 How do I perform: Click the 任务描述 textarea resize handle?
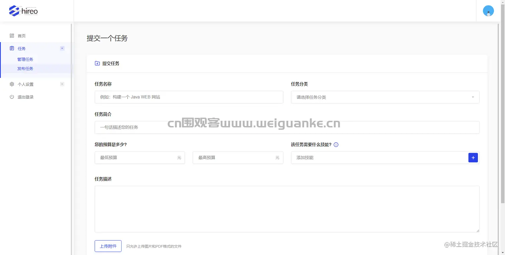pos(478,231)
